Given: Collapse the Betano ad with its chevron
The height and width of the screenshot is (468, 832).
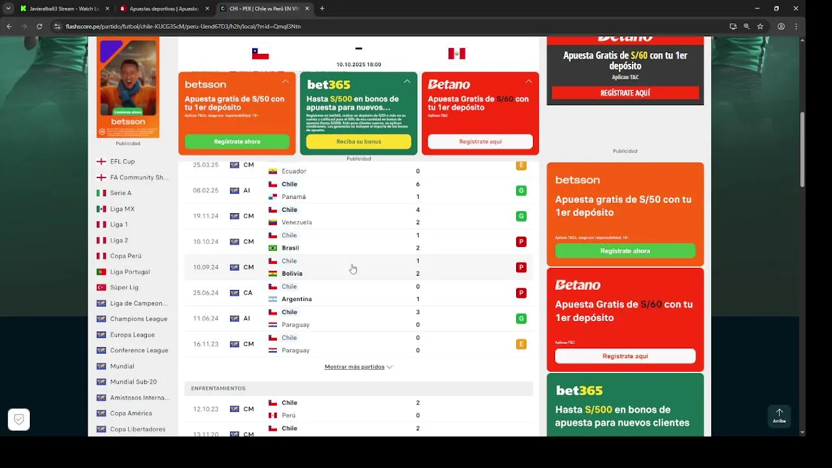Looking at the screenshot, I should 528,81.
